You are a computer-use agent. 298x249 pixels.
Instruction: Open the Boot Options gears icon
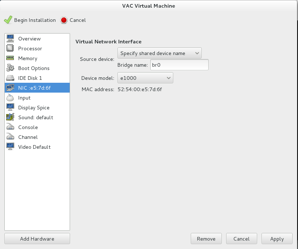pos(10,68)
